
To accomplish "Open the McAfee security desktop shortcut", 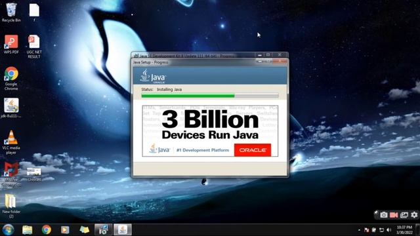I will (11, 174).
